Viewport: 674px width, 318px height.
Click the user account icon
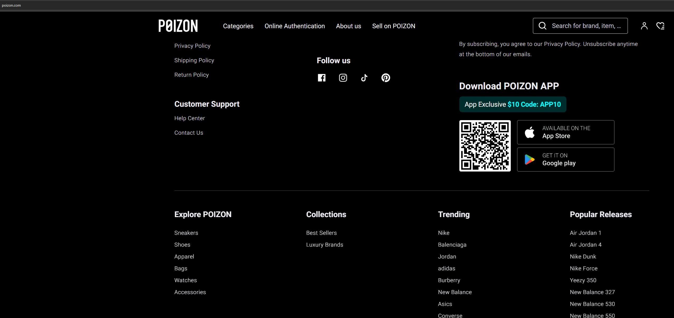point(644,26)
